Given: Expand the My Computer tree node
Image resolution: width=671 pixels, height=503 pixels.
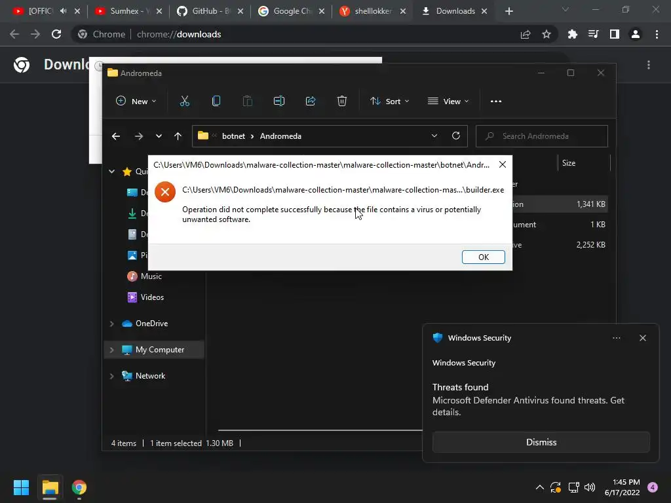Looking at the screenshot, I should 111,350.
